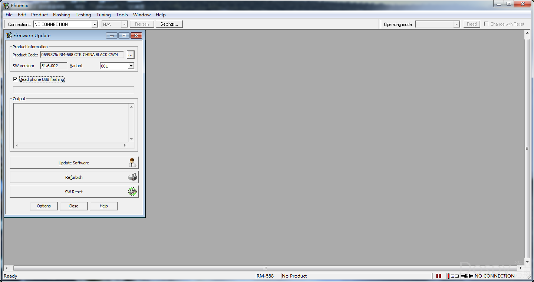The width and height of the screenshot is (534, 282).
Task: Click the Product Code field
Action: (x=82, y=55)
